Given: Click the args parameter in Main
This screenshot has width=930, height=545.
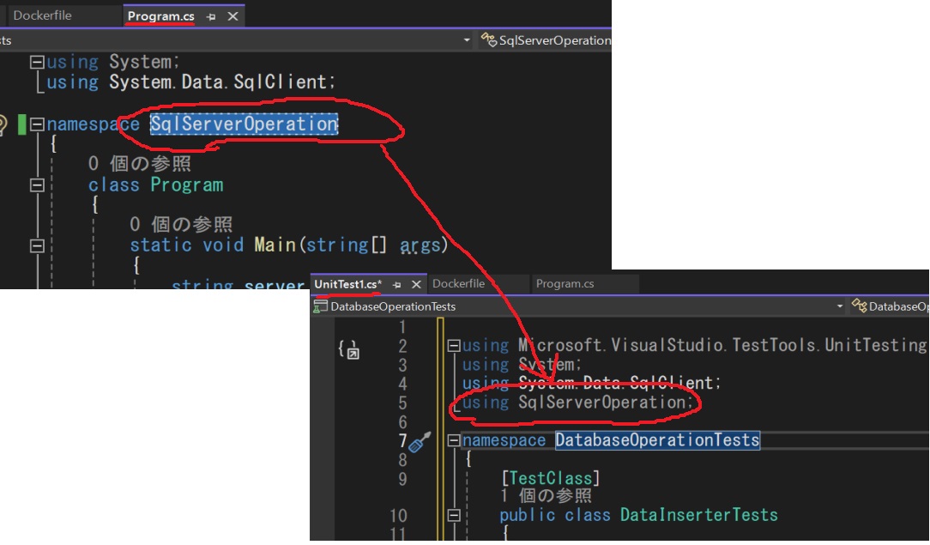Looking at the screenshot, I should (x=420, y=245).
